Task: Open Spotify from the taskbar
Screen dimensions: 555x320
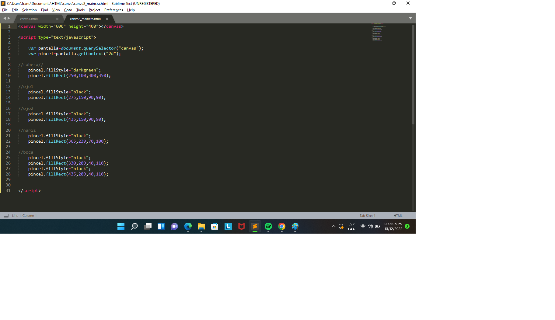Action: coord(268,226)
